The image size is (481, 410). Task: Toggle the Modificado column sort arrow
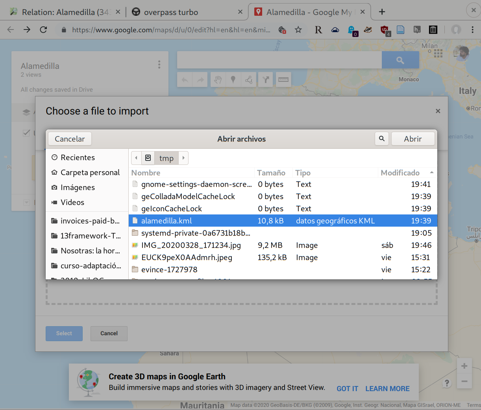(432, 172)
